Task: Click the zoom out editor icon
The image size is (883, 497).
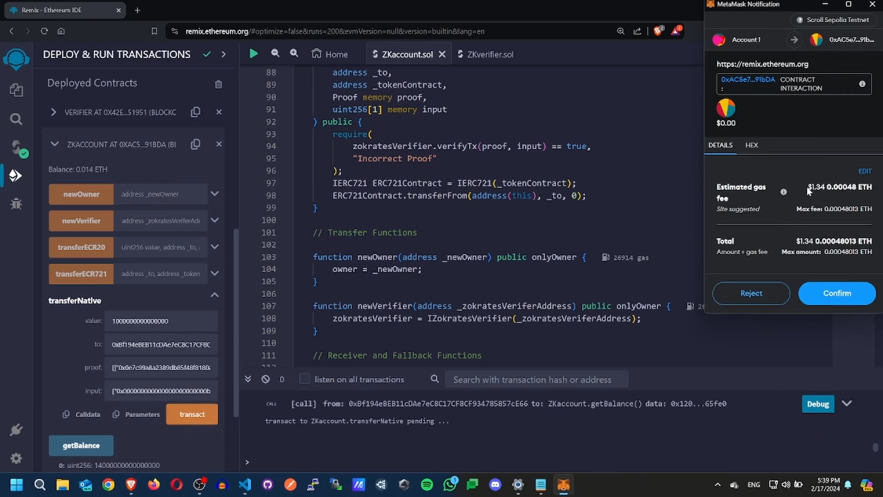Action: click(x=275, y=53)
